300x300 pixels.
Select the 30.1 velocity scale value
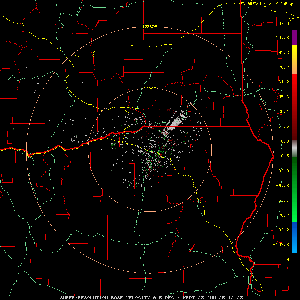click(284, 112)
